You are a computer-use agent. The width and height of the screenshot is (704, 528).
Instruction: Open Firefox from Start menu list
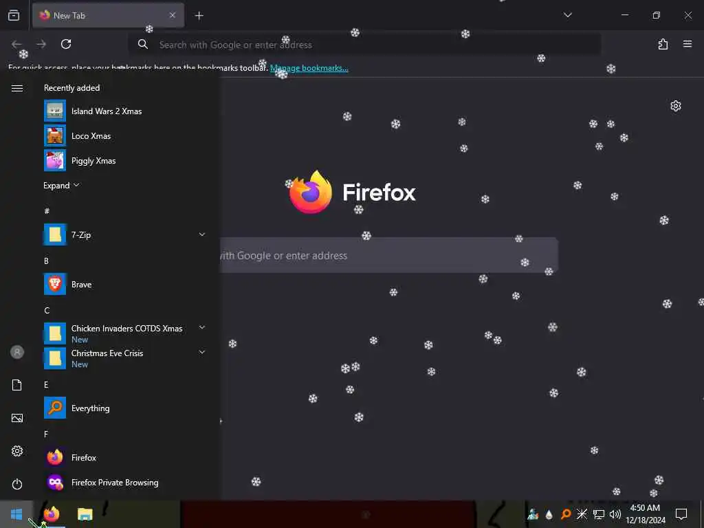pyautogui.click(x=124, y=457)
